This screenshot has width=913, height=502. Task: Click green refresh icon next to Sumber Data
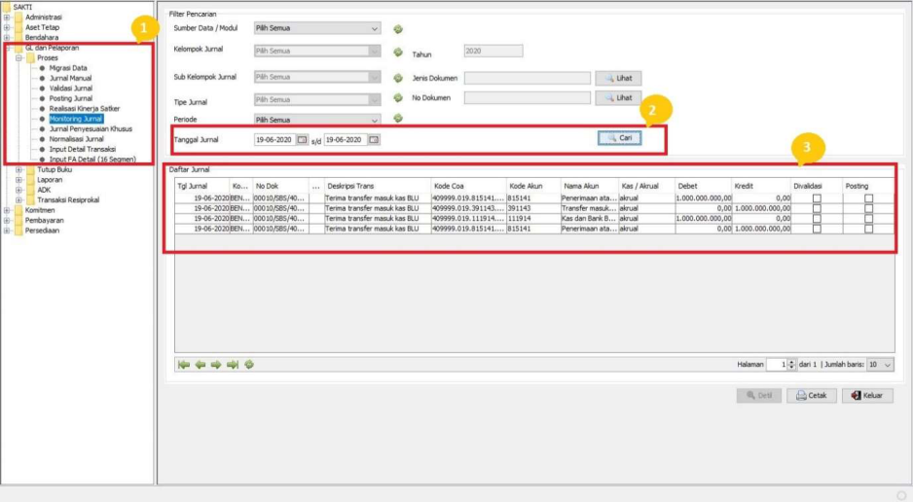pos(398,29)
